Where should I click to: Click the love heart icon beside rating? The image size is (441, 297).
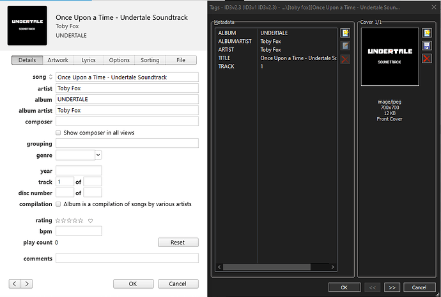90,221
